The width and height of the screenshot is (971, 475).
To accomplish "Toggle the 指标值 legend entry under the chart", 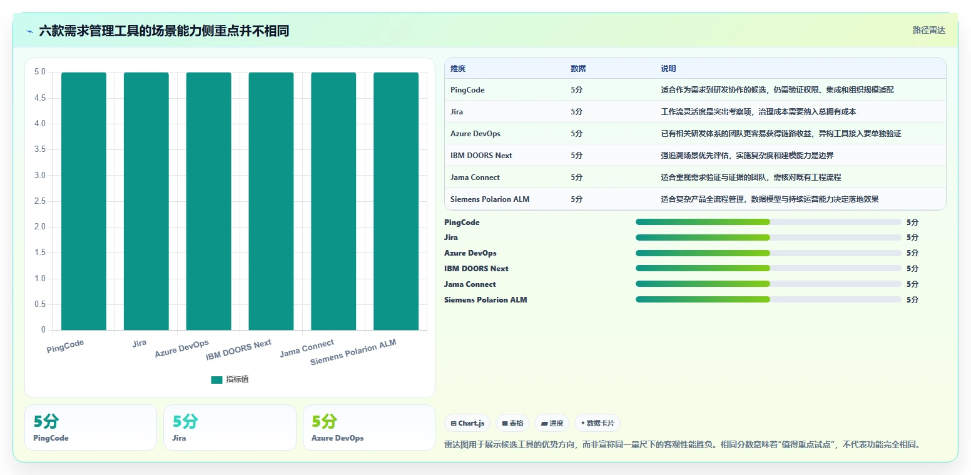I will 230,379.
